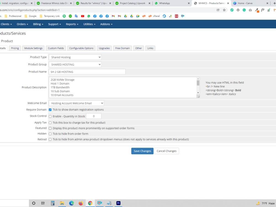Switch to the Configurable Options tab
The width and height of the screenshot is (276, 207).
click(x=81, y=48)
